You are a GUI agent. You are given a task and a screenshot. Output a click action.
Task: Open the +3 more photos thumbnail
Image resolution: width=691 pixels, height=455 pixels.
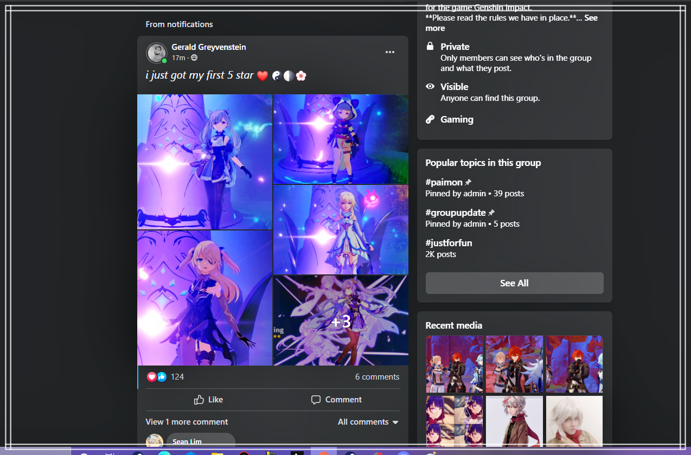tap(341, 321)
